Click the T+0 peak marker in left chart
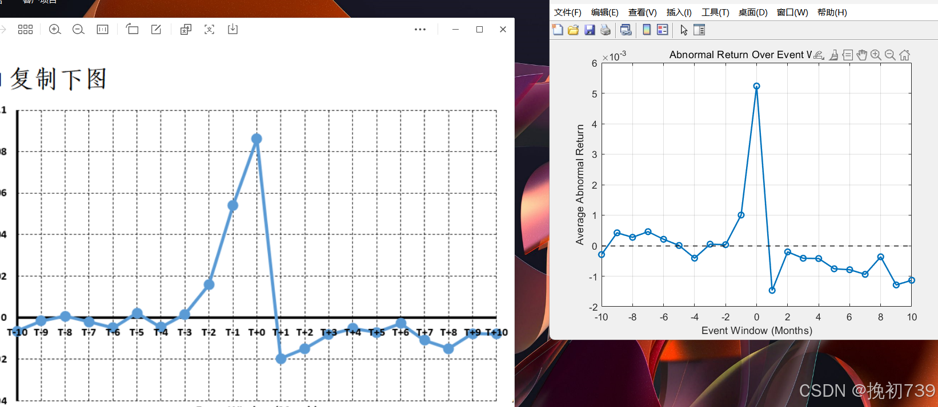The height and width of the screenshot is (407, 938). point(256,139)
